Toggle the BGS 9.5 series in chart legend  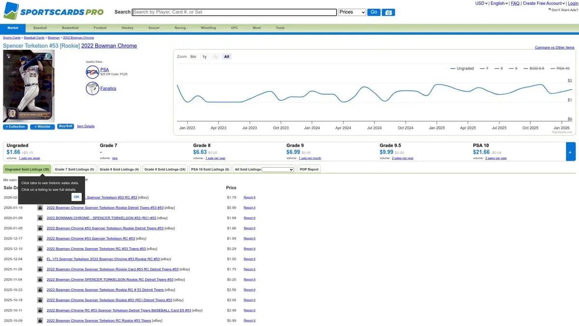[x=533, y=69]
